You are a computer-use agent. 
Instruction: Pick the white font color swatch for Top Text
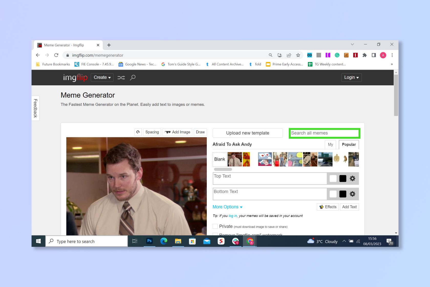[x=333, y=179]
